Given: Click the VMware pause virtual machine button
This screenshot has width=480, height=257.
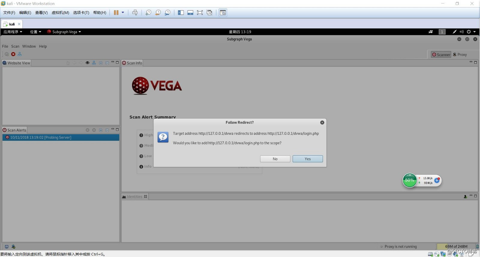Looking at the screenshot, I should pos(116,13).
